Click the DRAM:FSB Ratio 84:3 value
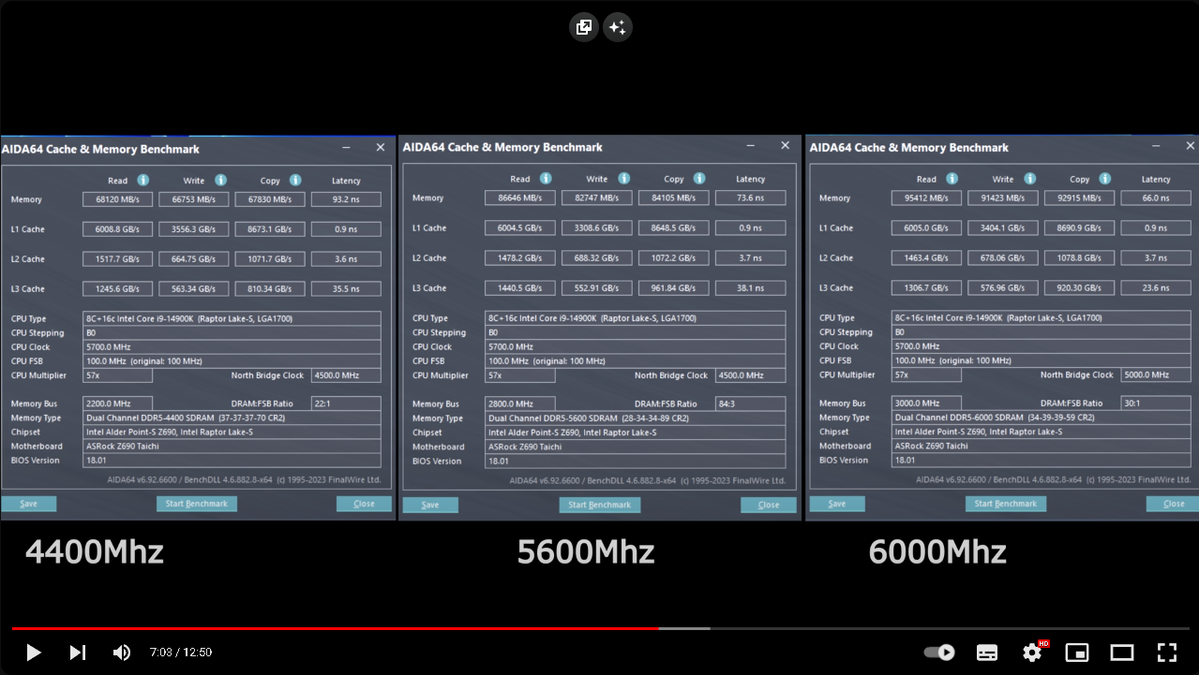 751,404
